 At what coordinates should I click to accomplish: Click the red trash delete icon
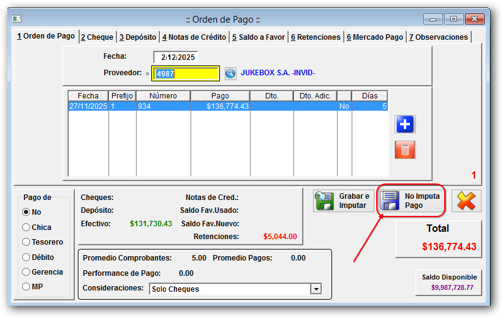(x=405, y=149)
